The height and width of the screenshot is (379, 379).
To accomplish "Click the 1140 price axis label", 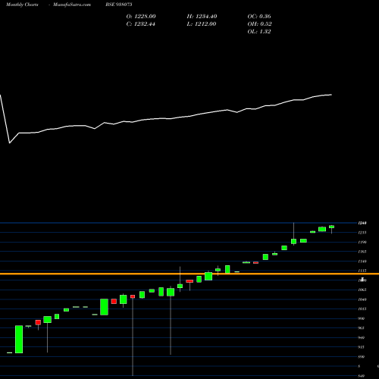I will pos(362,262).
